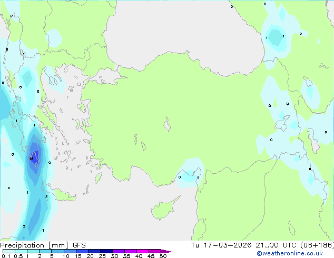
Task: Select the 2–5 mm legend color box
Action: tap(45, 251)
